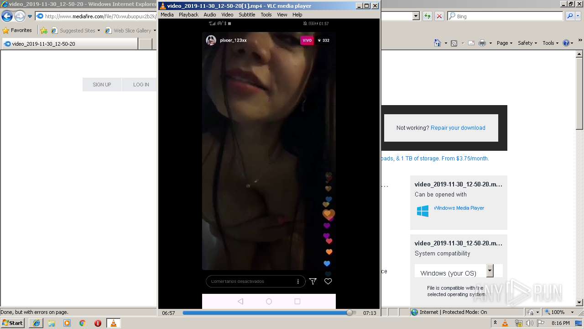The image size is (584, 329).
Task: Click the IE Help question mark icon
Action: (x=566, y=43)
